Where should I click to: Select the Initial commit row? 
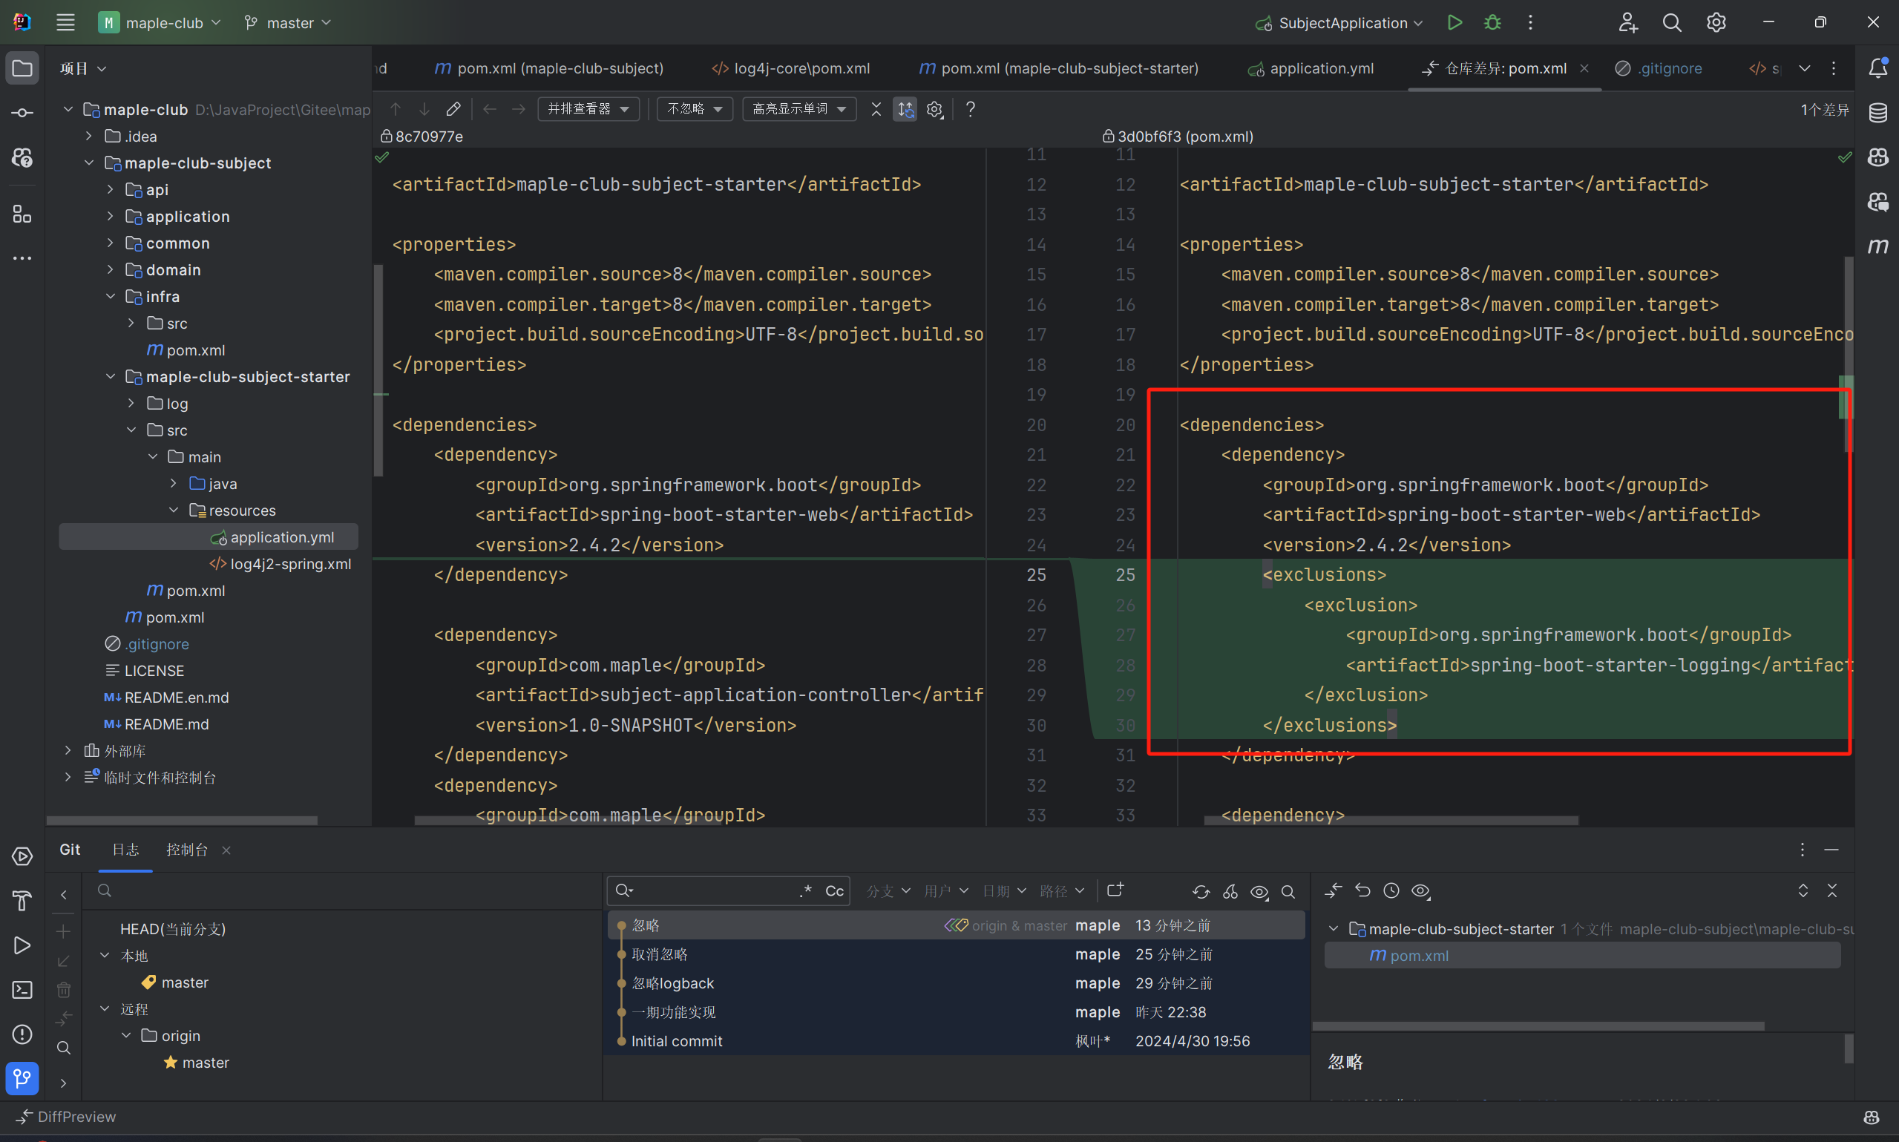tap(956, 1041)
